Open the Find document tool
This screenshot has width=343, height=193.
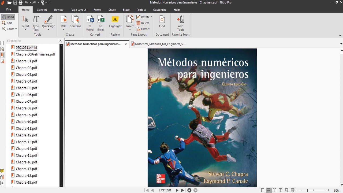[x=162, y=21]
